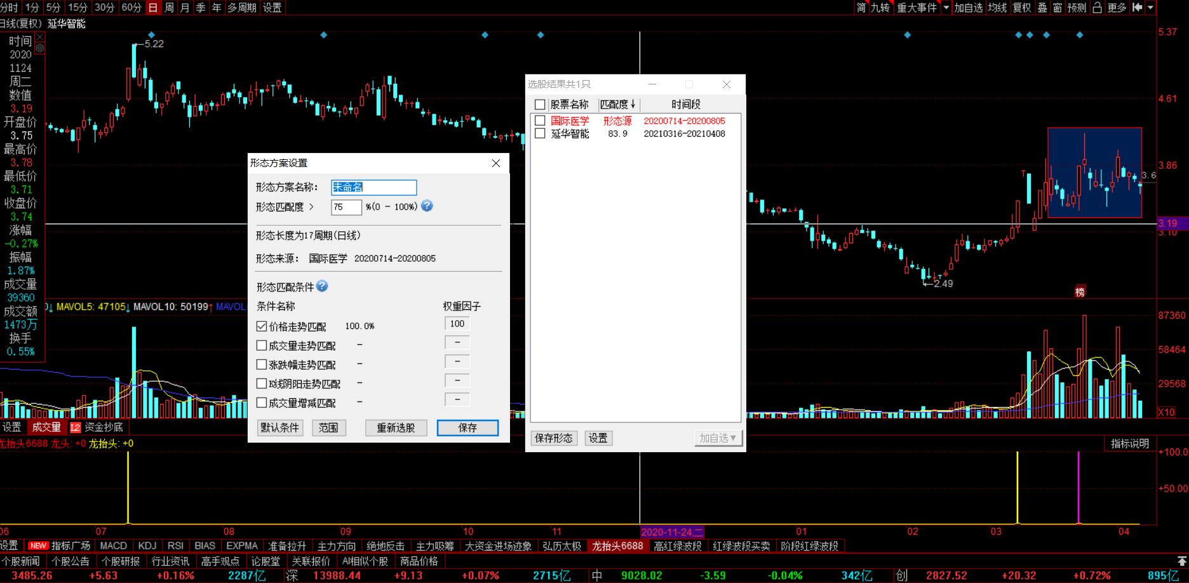
Task: Switch to the MACD indicator tab
Action: click(x=114, y=545)
